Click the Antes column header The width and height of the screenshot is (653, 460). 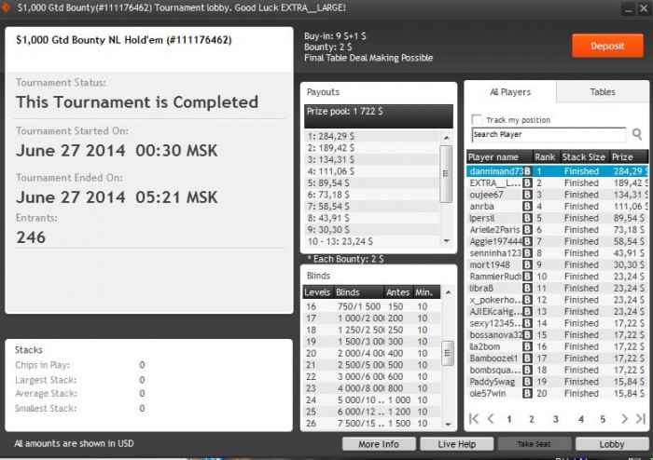398,292
